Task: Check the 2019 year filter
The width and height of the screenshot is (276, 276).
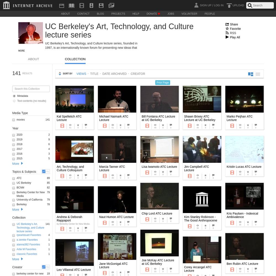Action: coord(14,140)
